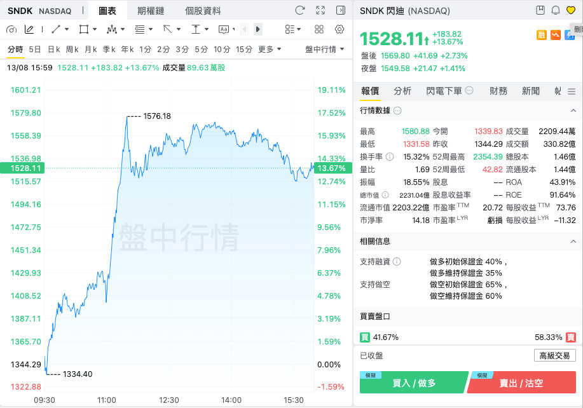The width and height of the screenshot is (583, 408).
Task: Switch to the 期權鏈 tab
Action: point(151,11)
